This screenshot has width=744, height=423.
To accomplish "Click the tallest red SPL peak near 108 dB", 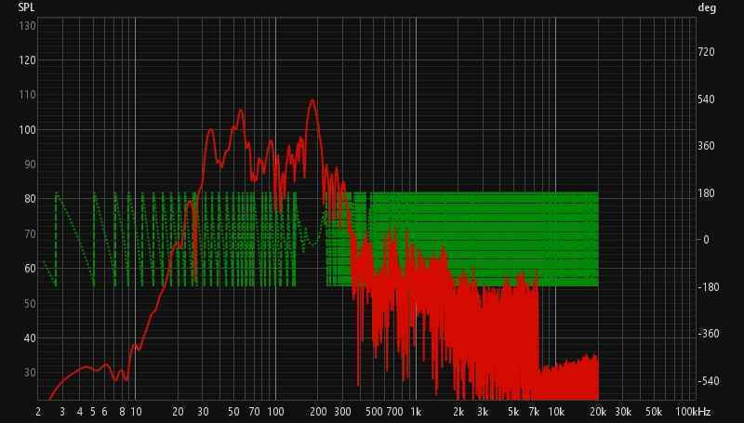I will click(312, 100).
